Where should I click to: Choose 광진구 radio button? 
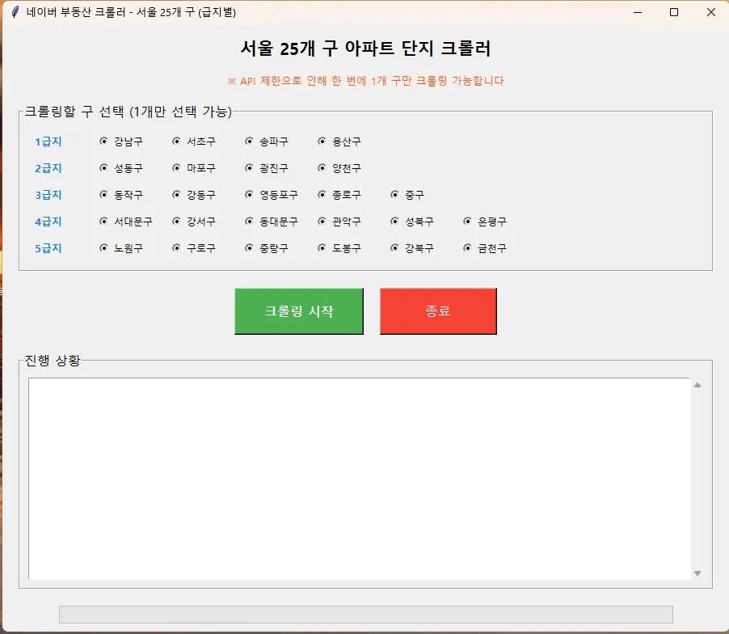click(247, 167)
